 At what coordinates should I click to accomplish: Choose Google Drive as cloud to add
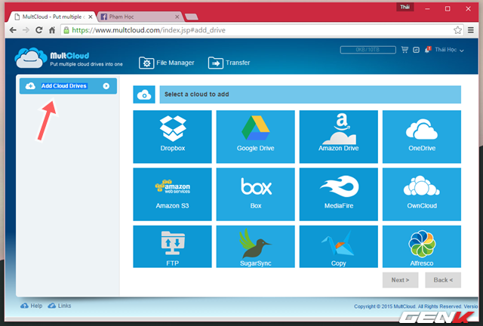[x=257, y=137]
